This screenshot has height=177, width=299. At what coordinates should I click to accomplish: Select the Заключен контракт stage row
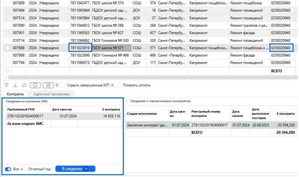pos(147,125)
